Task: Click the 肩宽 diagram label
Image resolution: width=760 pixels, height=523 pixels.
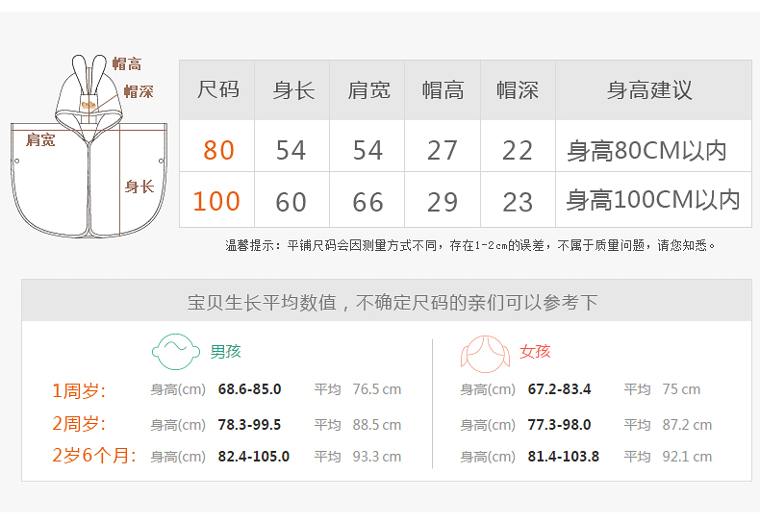Action: [40, 140]
